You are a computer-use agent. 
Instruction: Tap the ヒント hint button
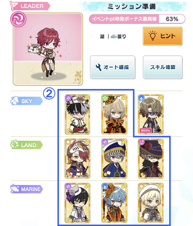tap(163, 36)
